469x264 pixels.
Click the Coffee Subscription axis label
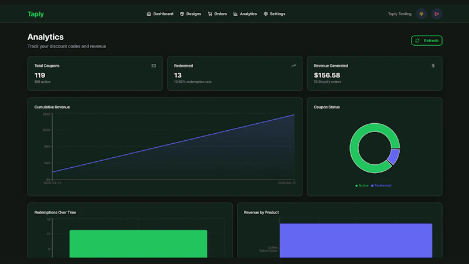coord(269,249)
